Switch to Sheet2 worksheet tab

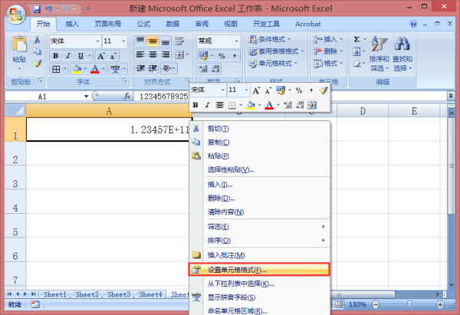(87, 294)
